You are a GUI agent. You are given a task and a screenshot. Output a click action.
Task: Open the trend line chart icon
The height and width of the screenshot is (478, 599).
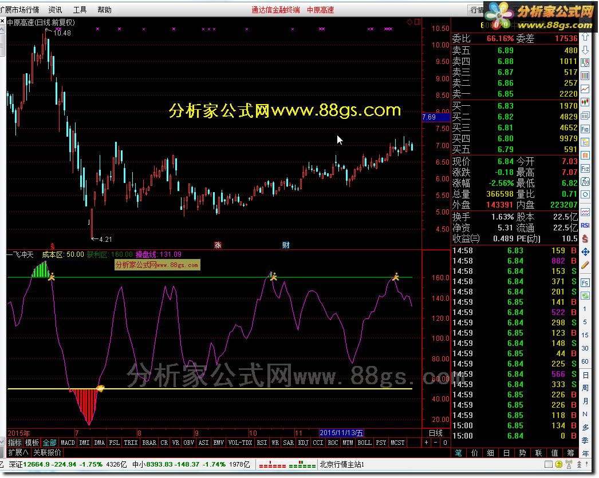tap(585, 89)
